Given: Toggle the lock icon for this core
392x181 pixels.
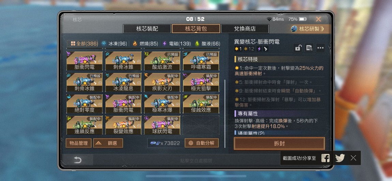Looking at the screenshot, I should click(x=298, y=48).
